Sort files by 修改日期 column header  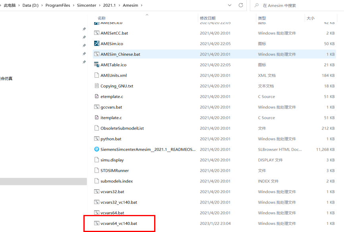coord(207,18)
